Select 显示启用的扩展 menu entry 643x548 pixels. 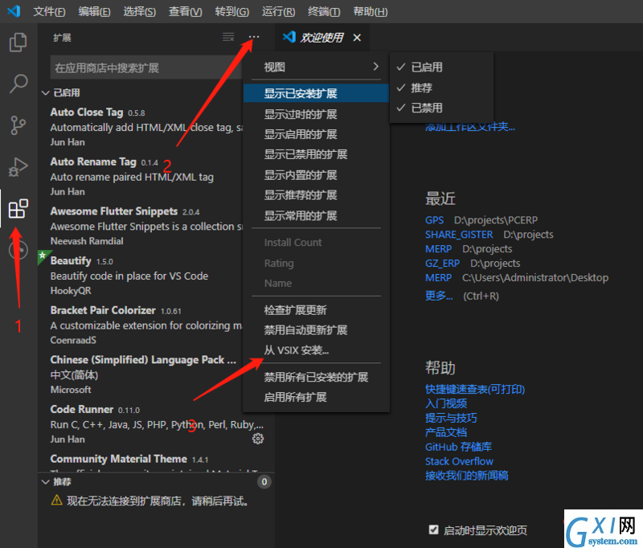(316, 134)
